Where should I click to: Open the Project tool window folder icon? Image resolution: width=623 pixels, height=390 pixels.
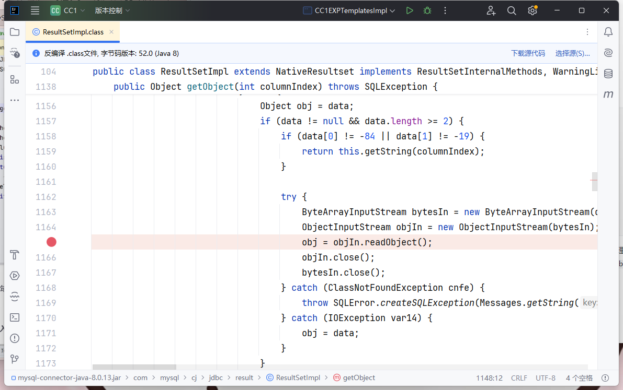[15, 32]
